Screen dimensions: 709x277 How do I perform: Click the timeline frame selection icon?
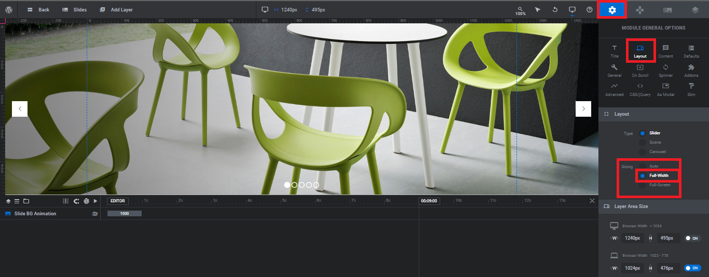point(65,201)
